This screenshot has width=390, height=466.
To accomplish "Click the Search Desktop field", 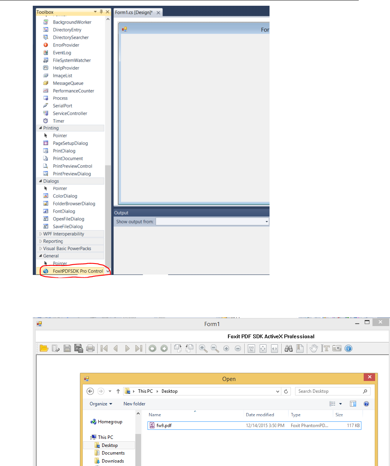I will tap(332, 391).
